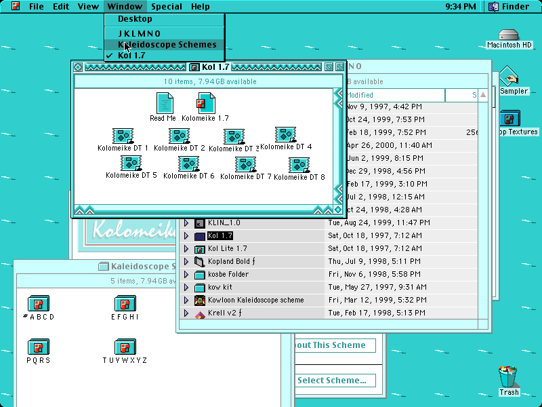Select the Kolomeike DT 5 icon
542x407 pixels.
(x=131, y=163)
